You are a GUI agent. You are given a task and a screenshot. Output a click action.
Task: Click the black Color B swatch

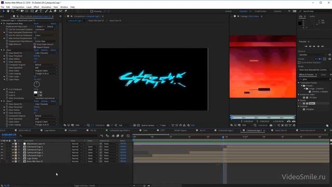36,95
